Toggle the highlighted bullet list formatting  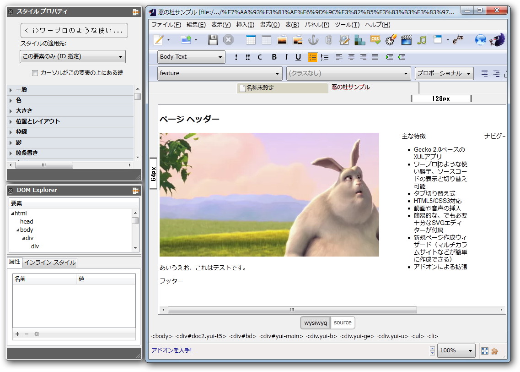313,57
